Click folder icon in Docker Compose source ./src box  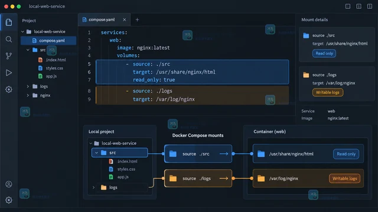click(173, 154)
